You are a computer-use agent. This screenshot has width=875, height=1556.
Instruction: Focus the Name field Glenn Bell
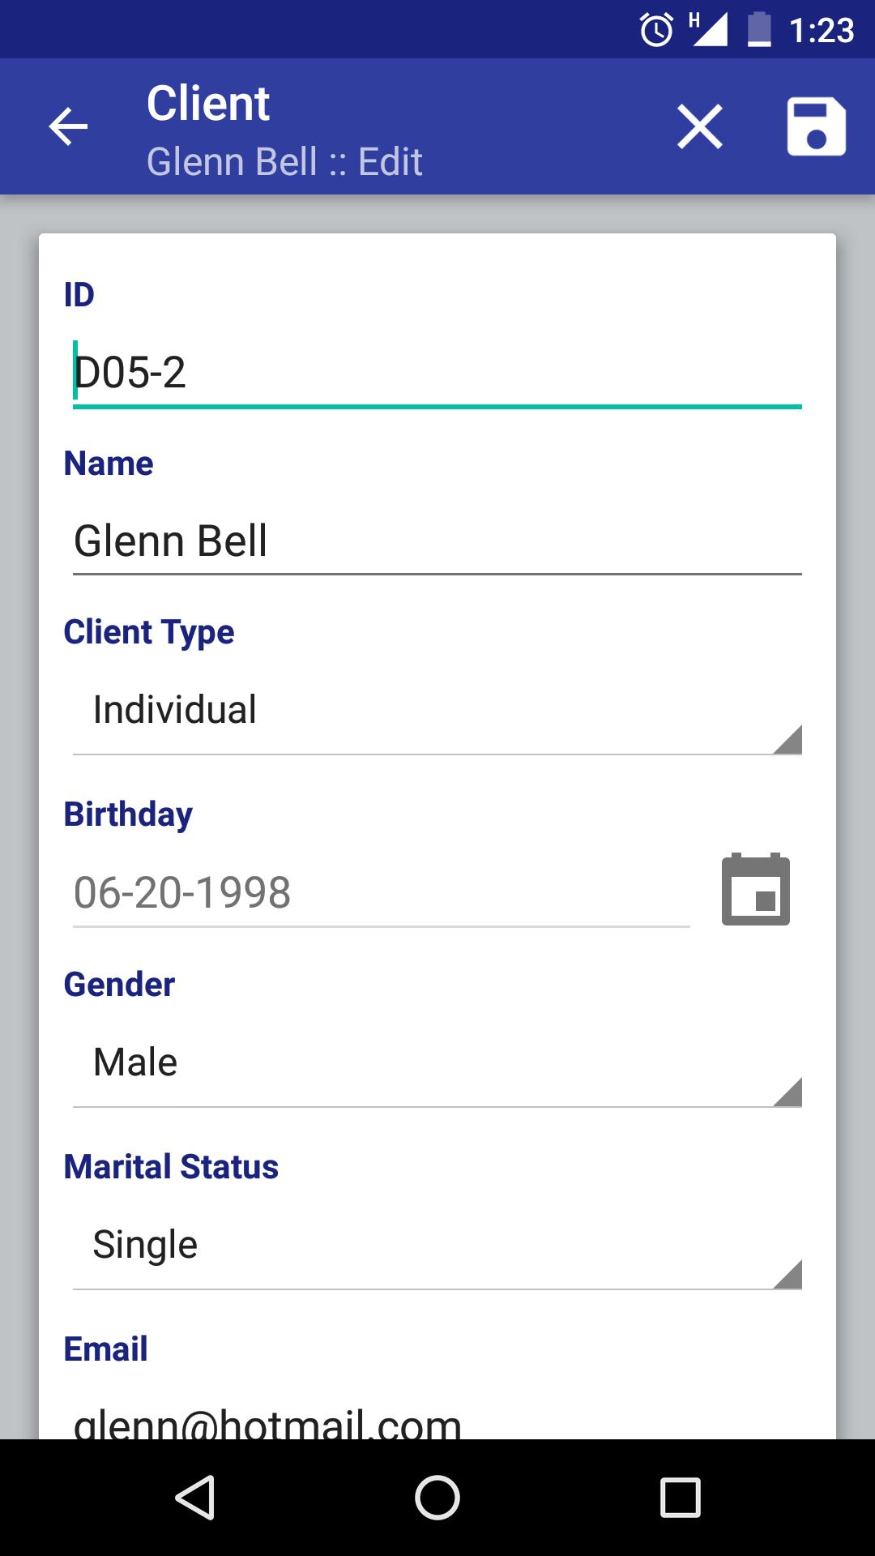coord(437,541)
